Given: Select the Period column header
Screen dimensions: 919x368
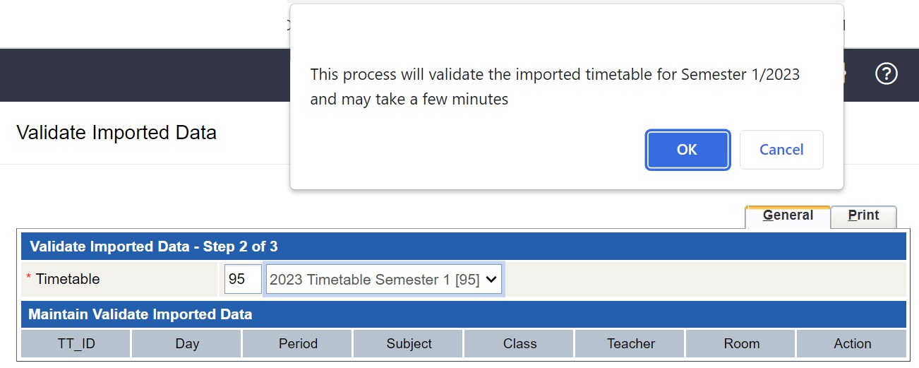Looking at the screenshot, I should [298, 344].
